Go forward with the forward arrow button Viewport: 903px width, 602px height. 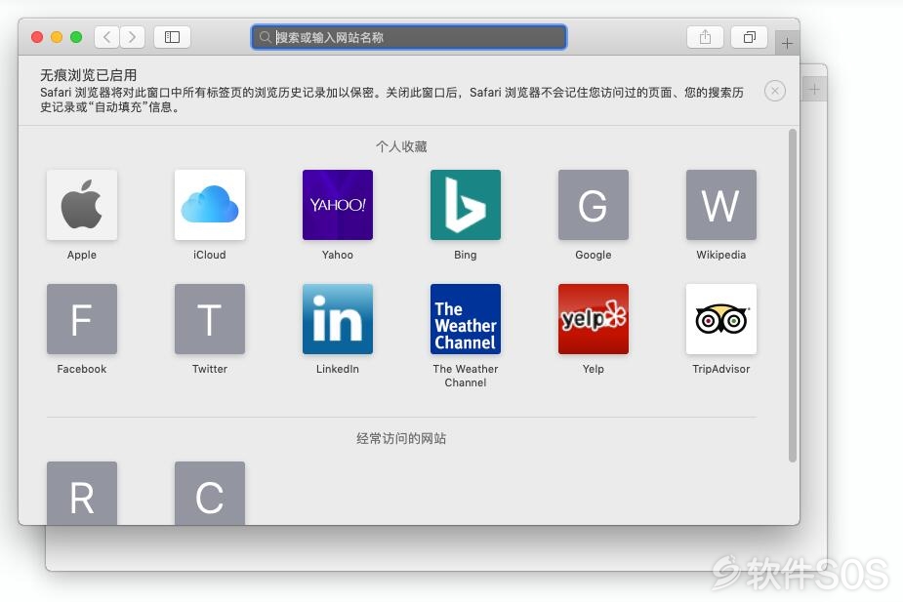133,37
